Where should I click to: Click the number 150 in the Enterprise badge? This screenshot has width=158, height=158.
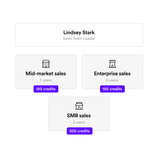click(106, 89)
